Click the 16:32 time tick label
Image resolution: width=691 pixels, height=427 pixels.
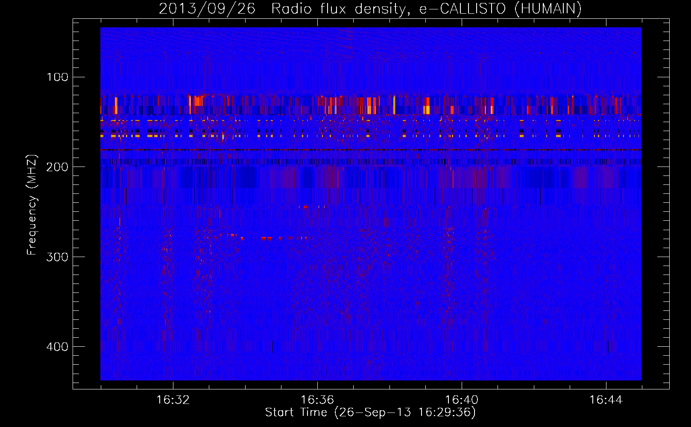[x=173, y=400]
